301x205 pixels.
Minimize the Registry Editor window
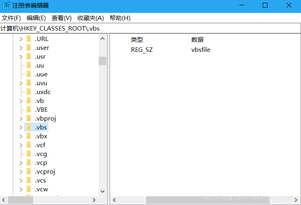tap(242, 5)
